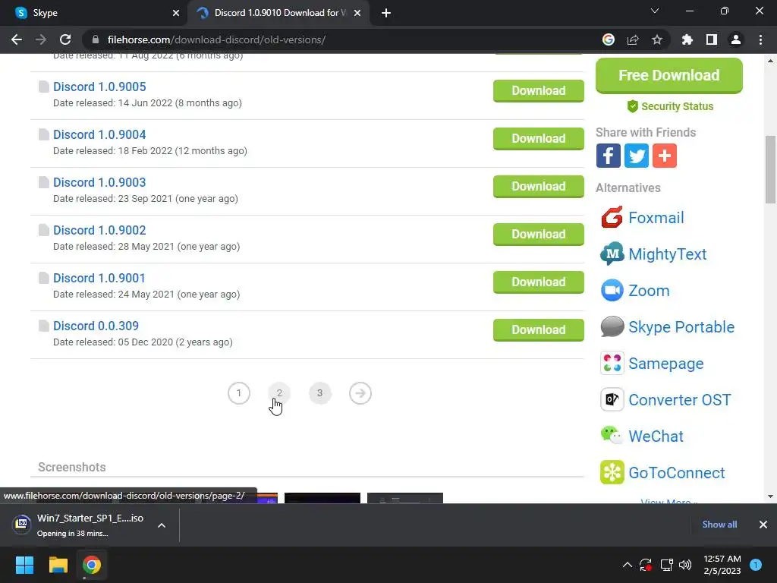This screenshot has width=777, height=583.
Task: Download Discord 0.0.309
Action: (539, 330)
